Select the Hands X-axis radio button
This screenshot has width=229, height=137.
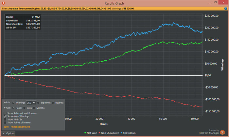tap(13, 108)
